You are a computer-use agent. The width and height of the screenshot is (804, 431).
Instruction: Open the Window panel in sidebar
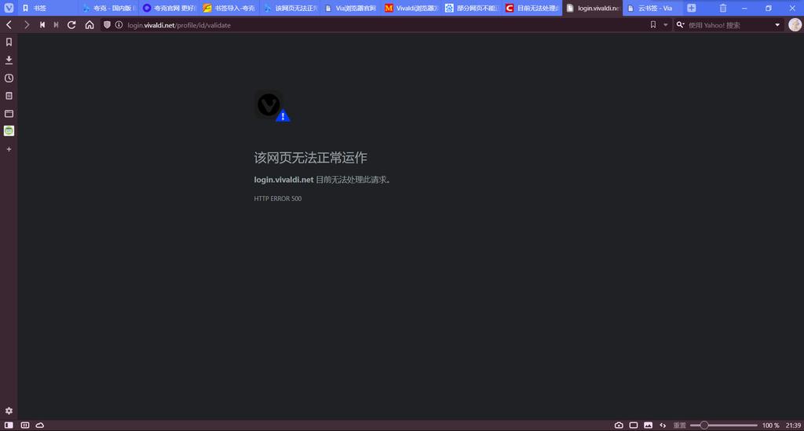click(9, 113)
